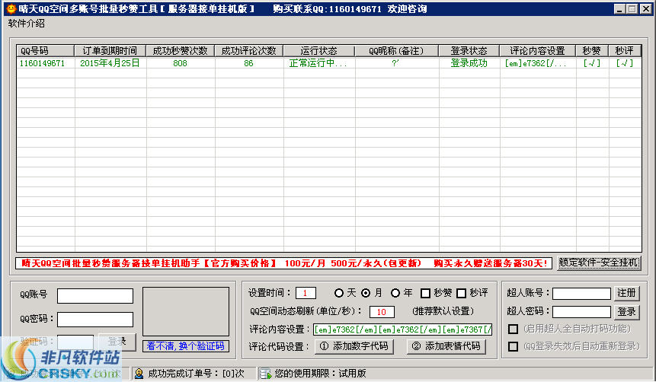
Task: Click the captcha image box
Action: [186, 311]
